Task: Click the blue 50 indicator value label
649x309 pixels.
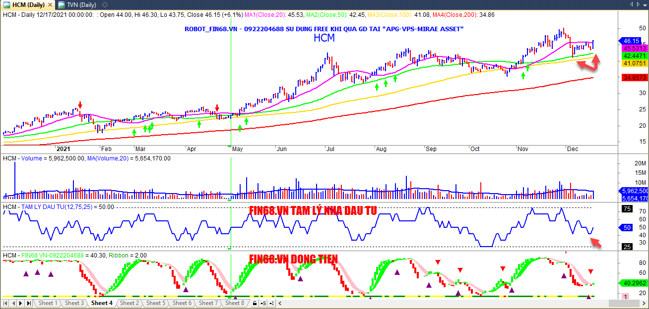Action: point(626,228)
